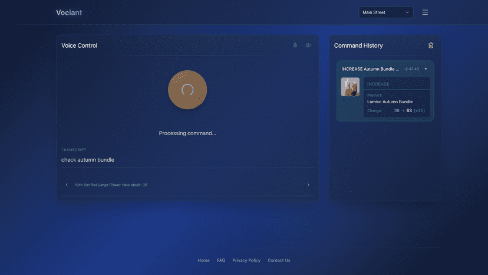Open the Privacy Policy link
Screen dimensions: 488x275
pyautogui.click(x=246, y=260)
